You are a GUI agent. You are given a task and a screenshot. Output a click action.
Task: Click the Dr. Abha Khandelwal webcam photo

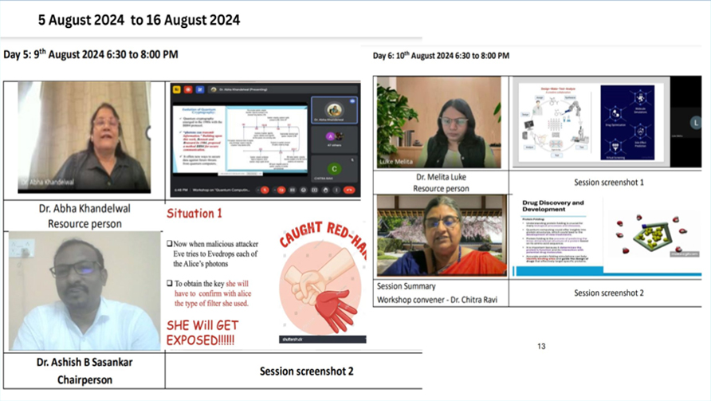84,136
